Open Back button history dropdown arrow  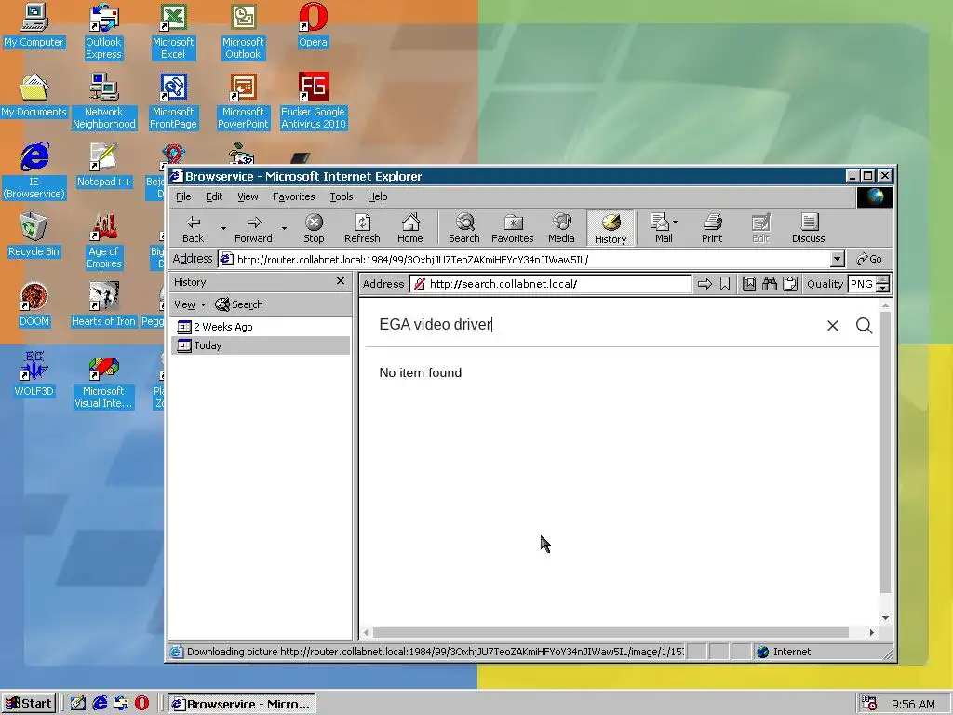click(223, 229)
